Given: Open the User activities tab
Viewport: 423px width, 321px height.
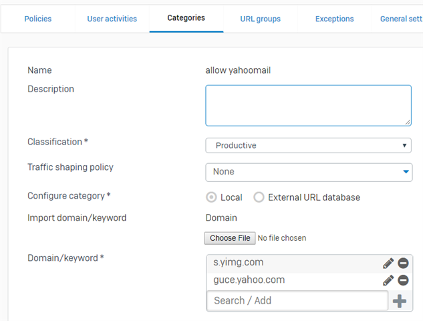Looking at the screenshot, I should pos(112,19).
